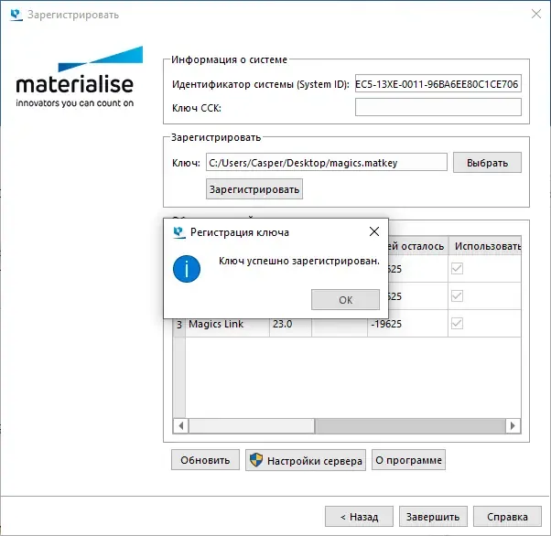
Task: Click the -19625 cell in the Magics Link row
Action: (x=407, y=324)
